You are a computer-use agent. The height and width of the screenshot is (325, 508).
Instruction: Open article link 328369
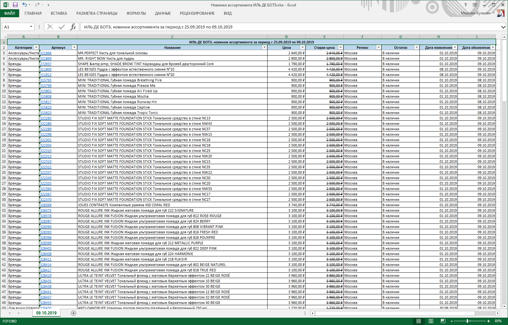pos(46,205)
